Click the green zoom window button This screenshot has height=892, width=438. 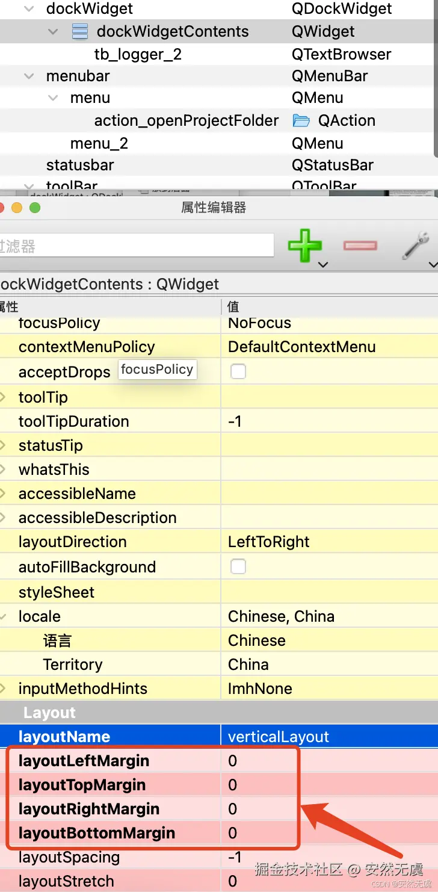pos(35,208)
